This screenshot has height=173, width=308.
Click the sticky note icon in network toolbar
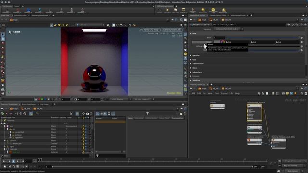tap(287, 93)
